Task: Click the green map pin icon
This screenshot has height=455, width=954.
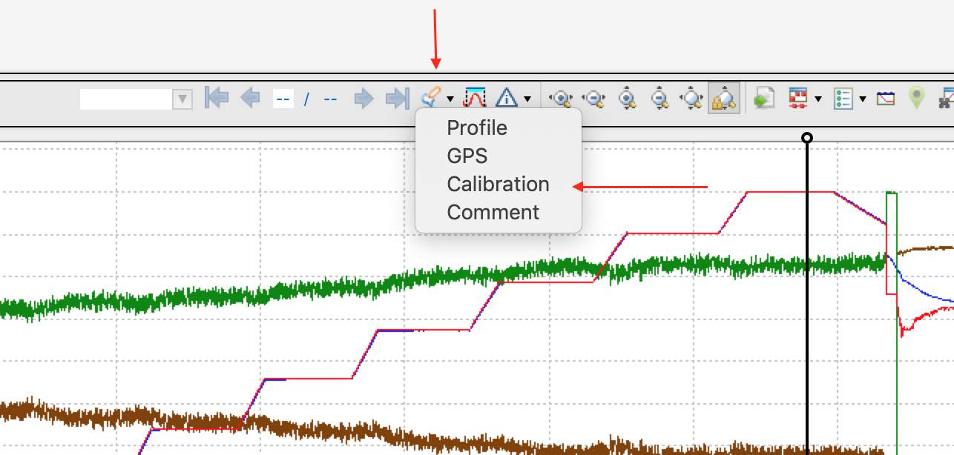Action: pyautogui.click(x=917, y=98)
